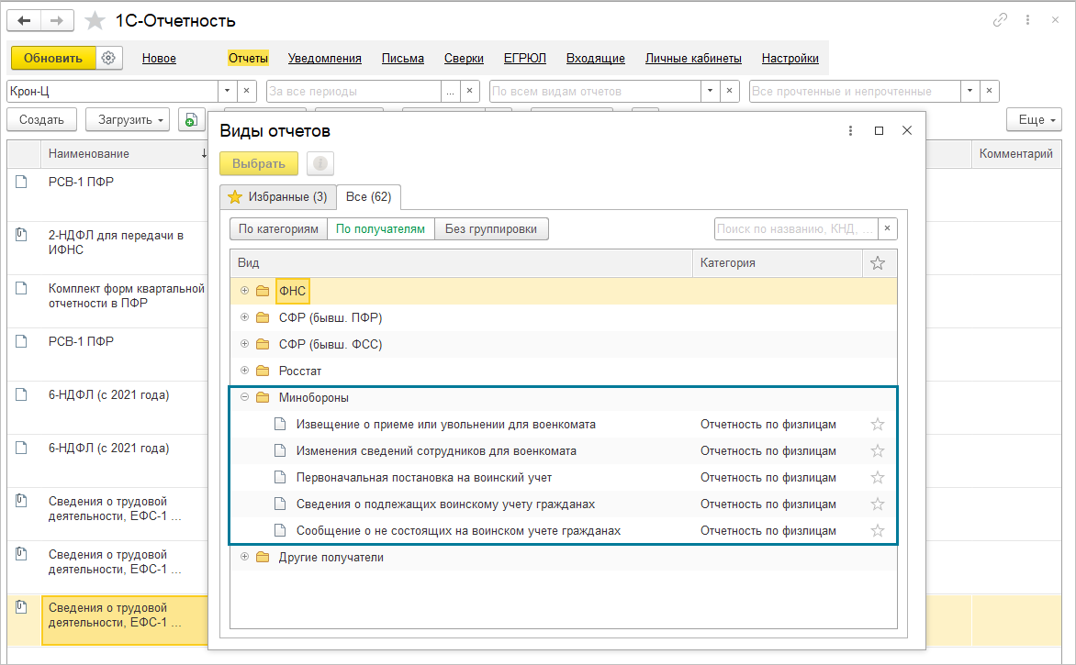Add 1С-Отчетность to favorites star
Screen dimensions: 1076x665
(95, 20)
